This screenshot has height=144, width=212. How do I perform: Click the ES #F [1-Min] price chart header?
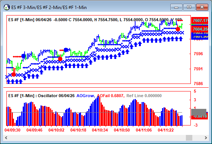[x=95, y=20]
